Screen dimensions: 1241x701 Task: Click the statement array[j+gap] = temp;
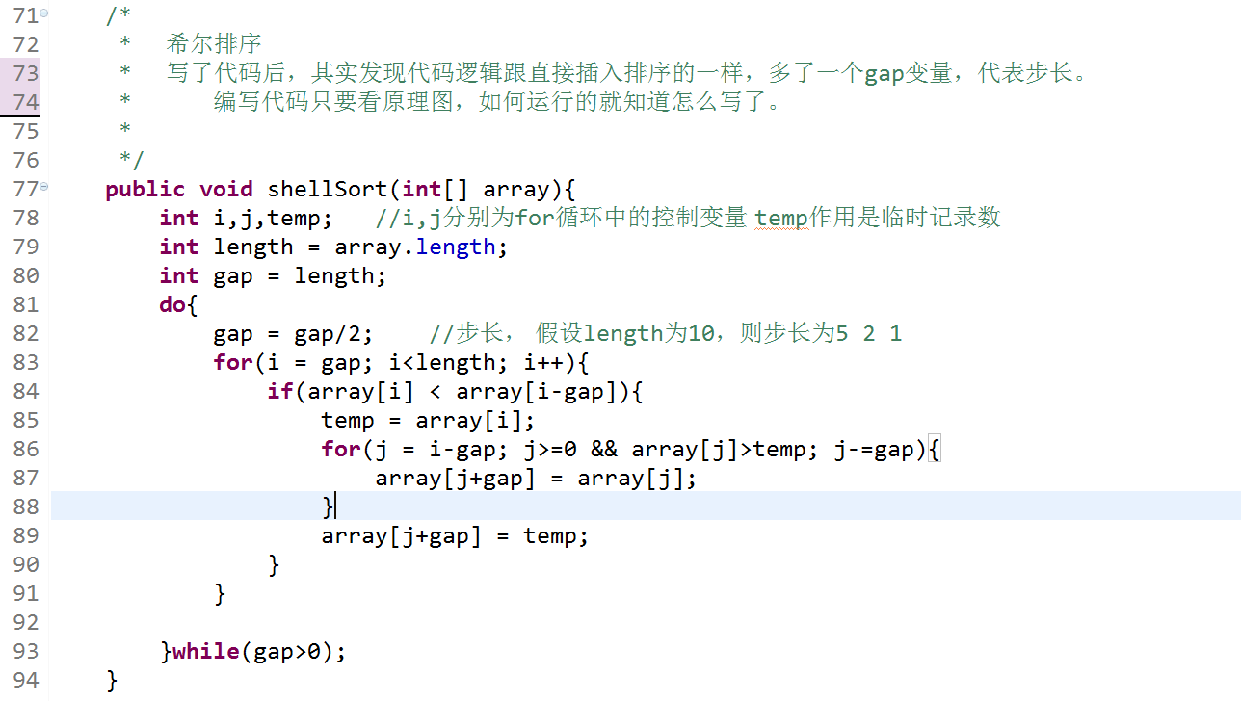[455, 535]
